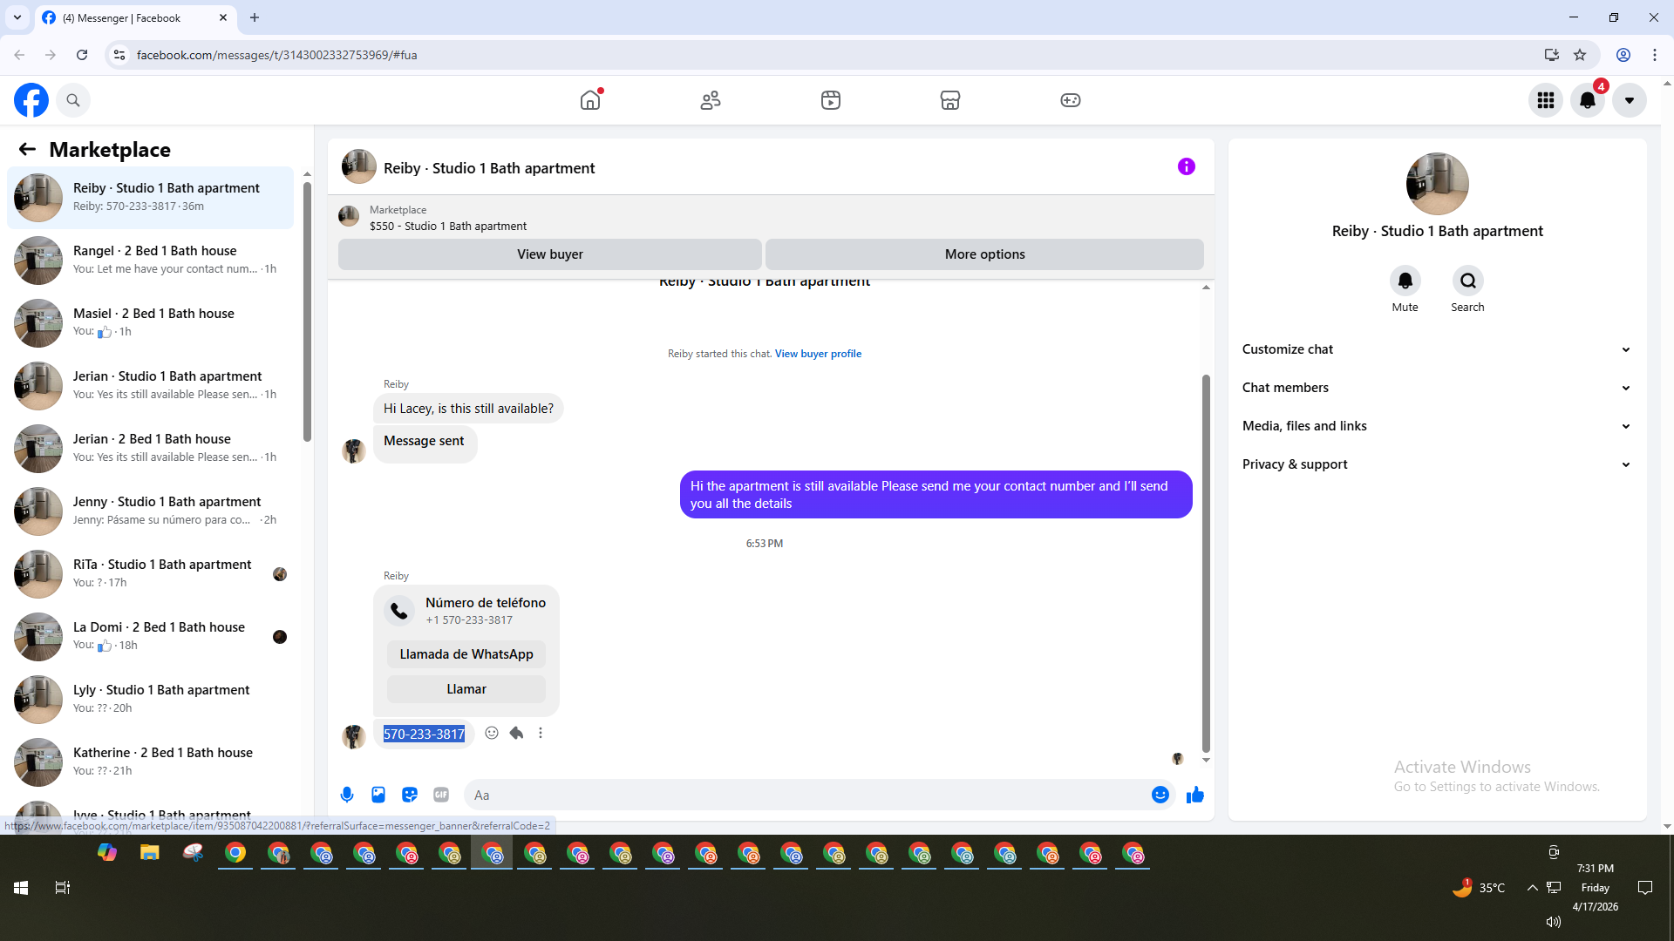This screenshot has width=1674, height=941.
Task: Click the View buyer button
Action: 549,254
